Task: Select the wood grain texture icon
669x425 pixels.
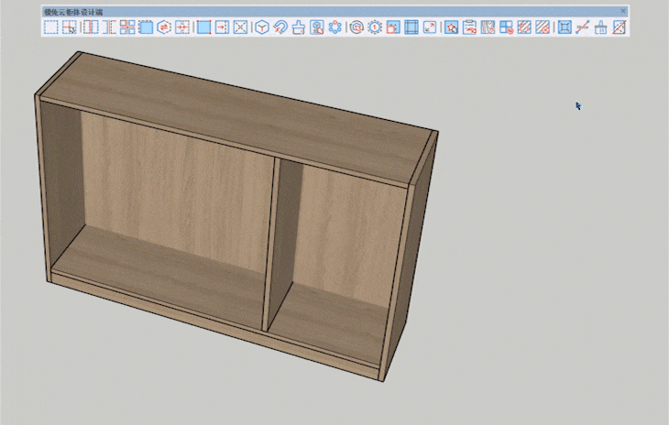Action: click(488, 27)
